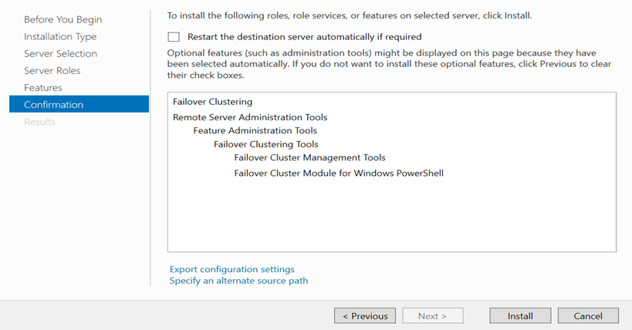Image resolution: width=632 pixels, height=330 pixels.
Task: Open Export configuration settings link
Action: tap(232, 269)
